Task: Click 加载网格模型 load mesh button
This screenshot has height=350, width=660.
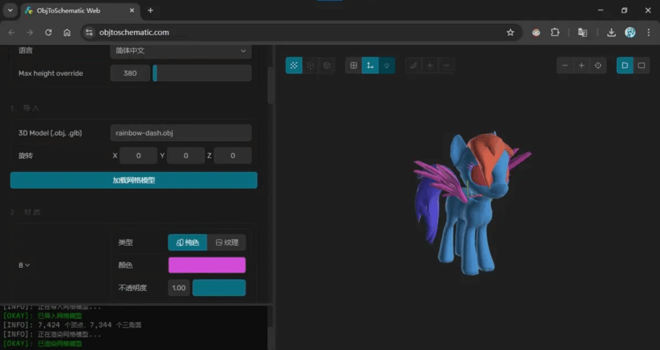Action: pos(134,180)
